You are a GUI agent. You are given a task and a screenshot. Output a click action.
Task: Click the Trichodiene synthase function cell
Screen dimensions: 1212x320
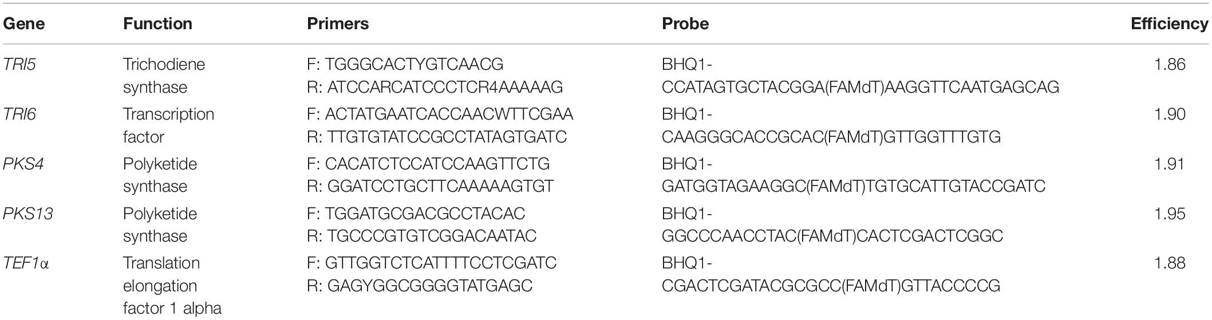click(x=164, y=76)
